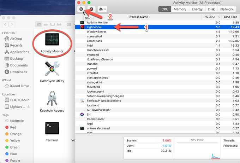The width and height of the screenshot is (240, 163).
Task: Switch Finder to icon view
Action: click(38, 24)
